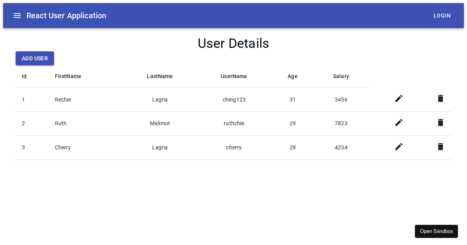Screen dimensions: 467x245
Task: Edit Cherry Lagria's record
Action: pos(399,147)
